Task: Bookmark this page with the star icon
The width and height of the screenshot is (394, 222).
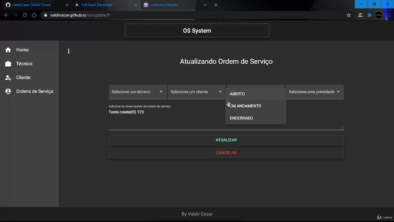Action: click(x=349, y=15)
